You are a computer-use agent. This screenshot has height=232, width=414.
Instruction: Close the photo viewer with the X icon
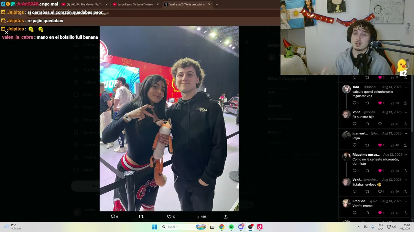click(6, 33)
